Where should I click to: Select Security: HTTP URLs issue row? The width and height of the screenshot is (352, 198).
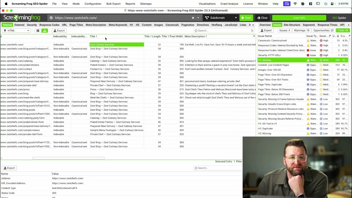pyautogui.click(x=303, y=55)
